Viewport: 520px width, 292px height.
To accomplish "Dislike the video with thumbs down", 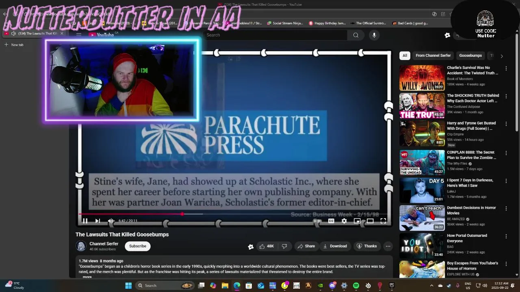I will coord(284,246).
